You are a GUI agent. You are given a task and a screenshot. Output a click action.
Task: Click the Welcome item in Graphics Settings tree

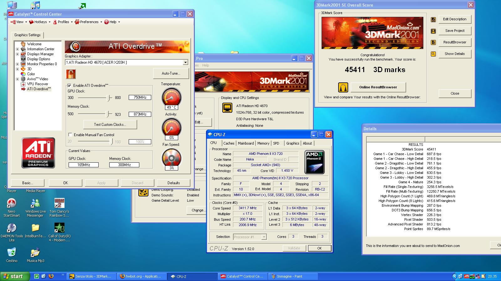[34, 44]
